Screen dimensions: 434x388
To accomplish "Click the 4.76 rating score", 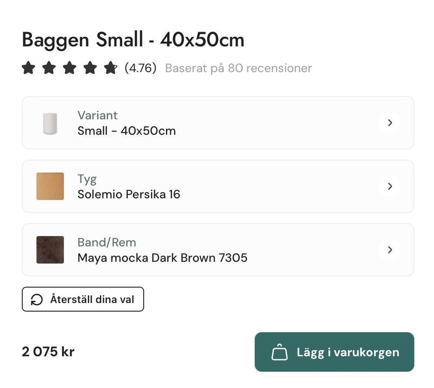I will [141, 68].
